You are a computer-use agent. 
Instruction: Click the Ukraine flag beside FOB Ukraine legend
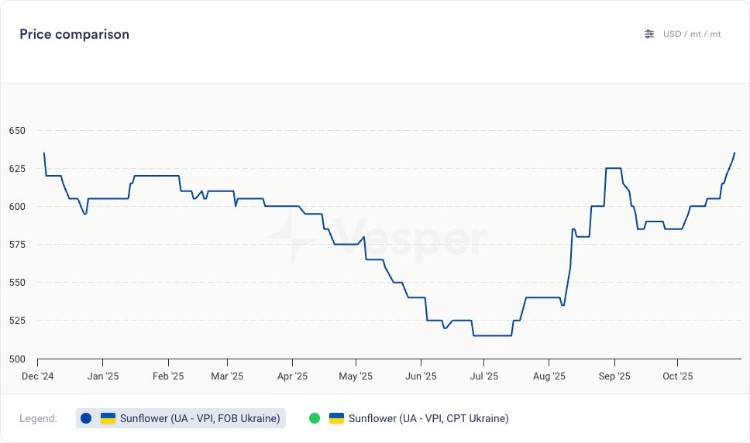point(108,418)
